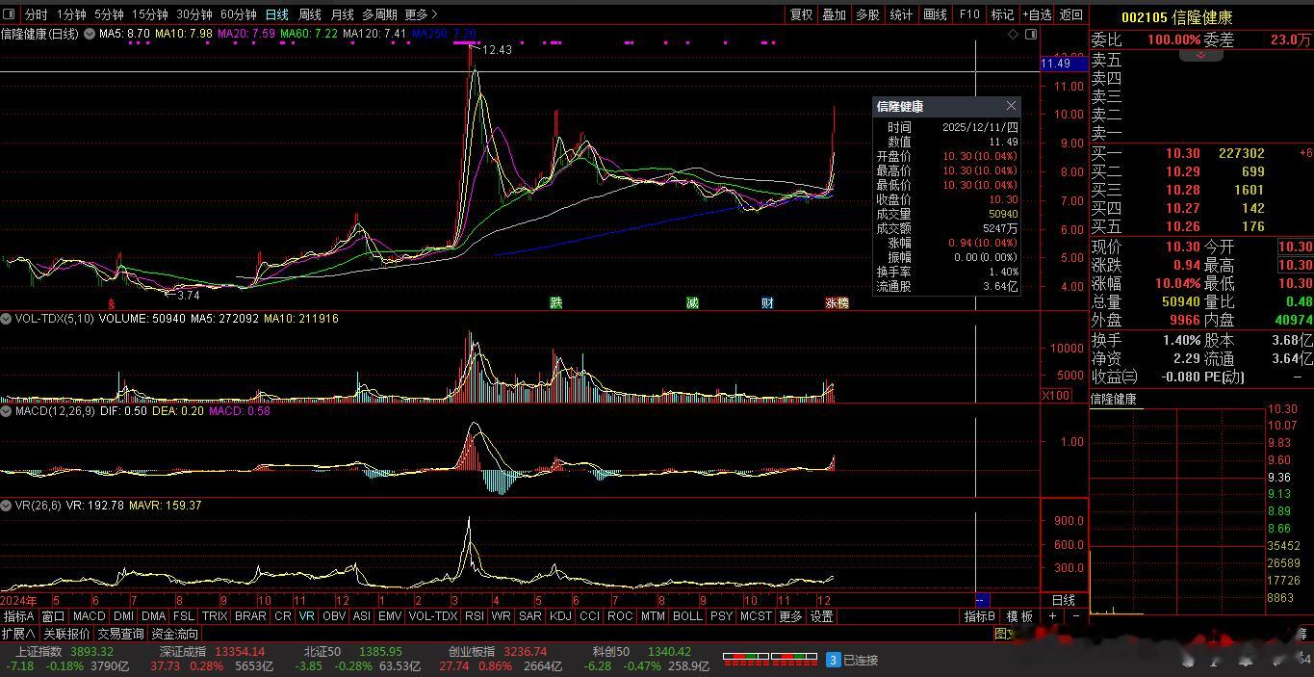Toggle the 复权 price adjustment
This screenshot has width=1314, height=677.
click(x=801, y=14)
